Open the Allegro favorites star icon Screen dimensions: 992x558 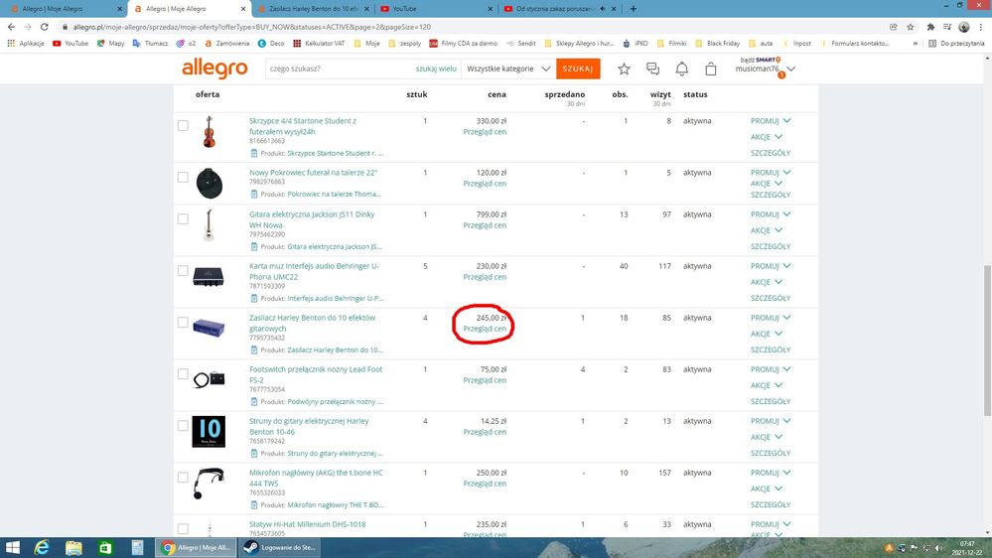(624, 69)
